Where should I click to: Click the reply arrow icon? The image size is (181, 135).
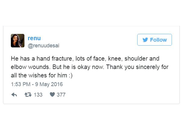click(14, 95)
